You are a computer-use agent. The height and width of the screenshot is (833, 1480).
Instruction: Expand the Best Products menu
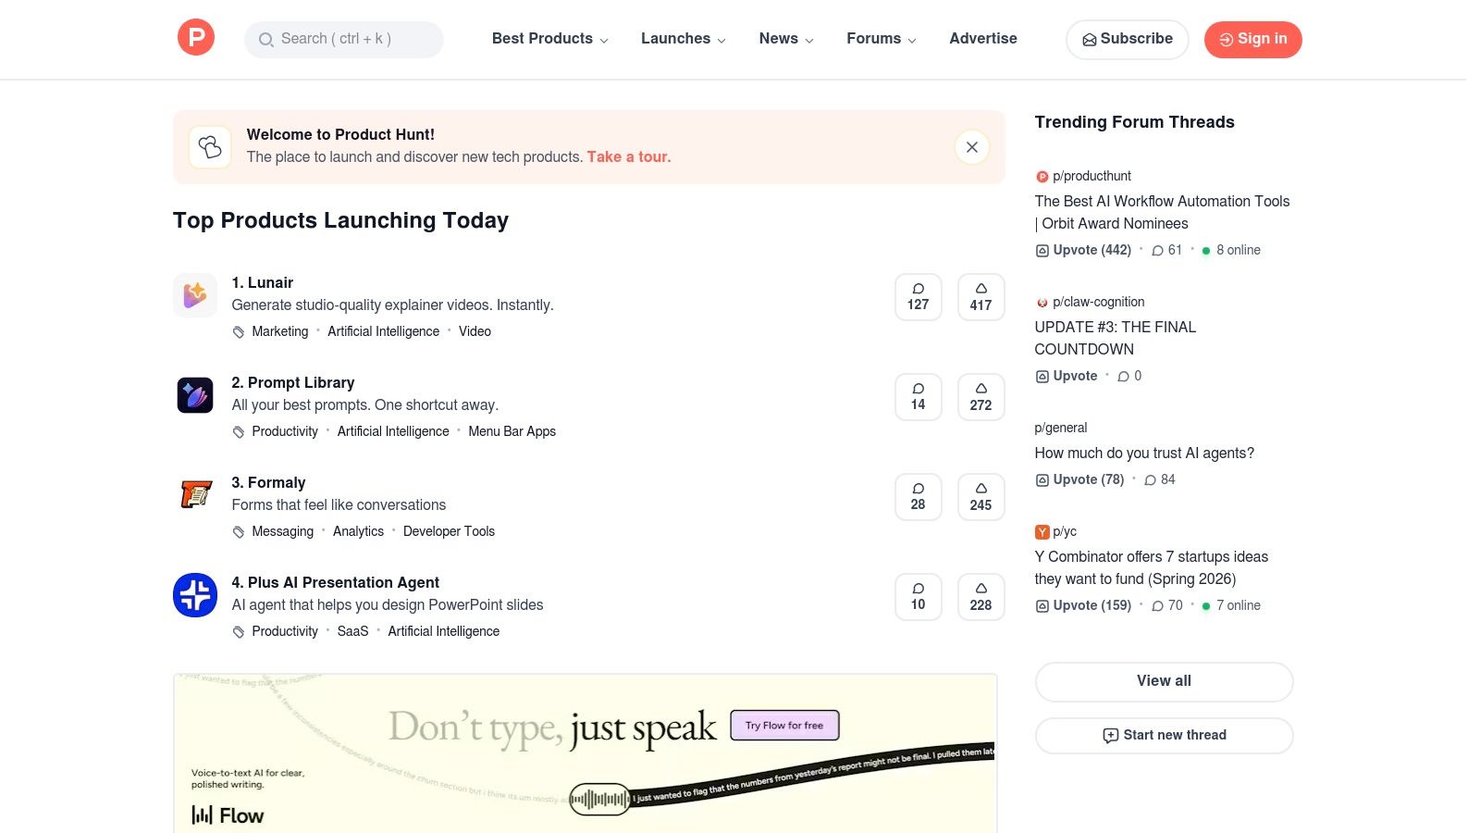(x=550, y=39)
